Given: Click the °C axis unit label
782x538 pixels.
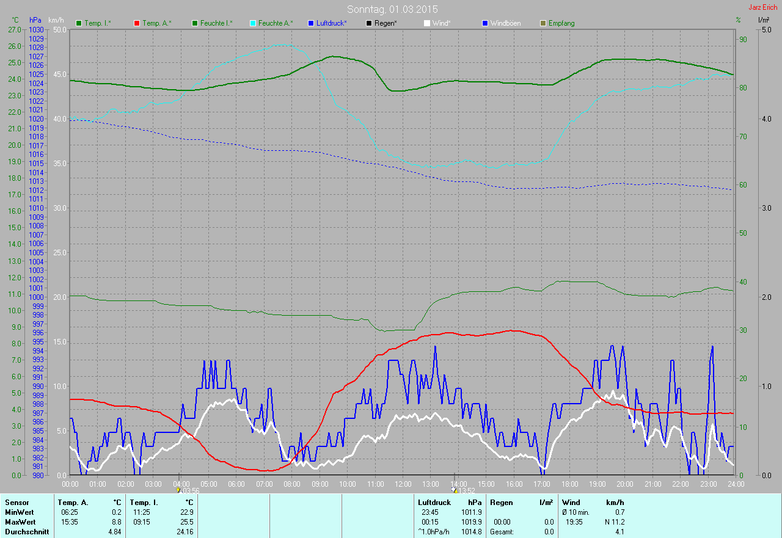Looking at the screenshot, I should tap(15, 20).
